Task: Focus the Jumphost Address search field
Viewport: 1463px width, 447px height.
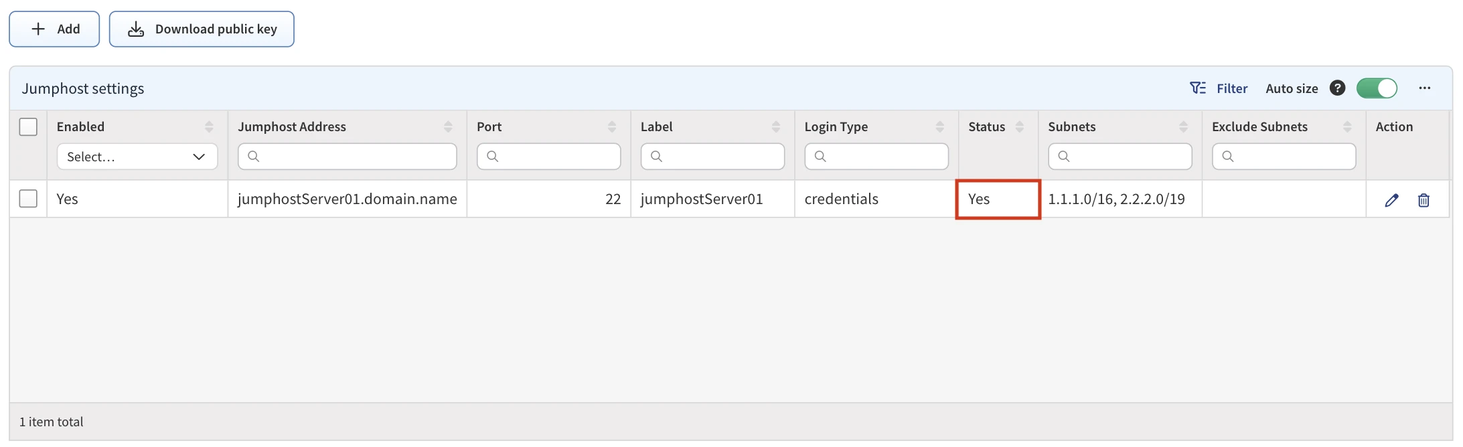Action: pos(348,157)
